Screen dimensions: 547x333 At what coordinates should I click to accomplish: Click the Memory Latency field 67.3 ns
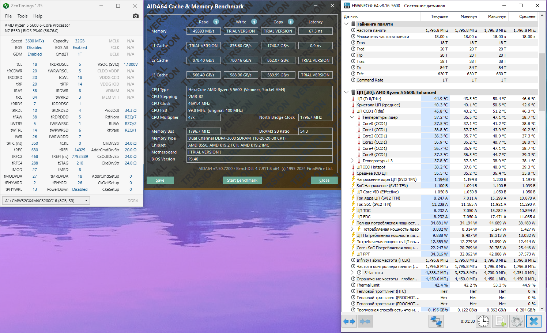[316, 31]
